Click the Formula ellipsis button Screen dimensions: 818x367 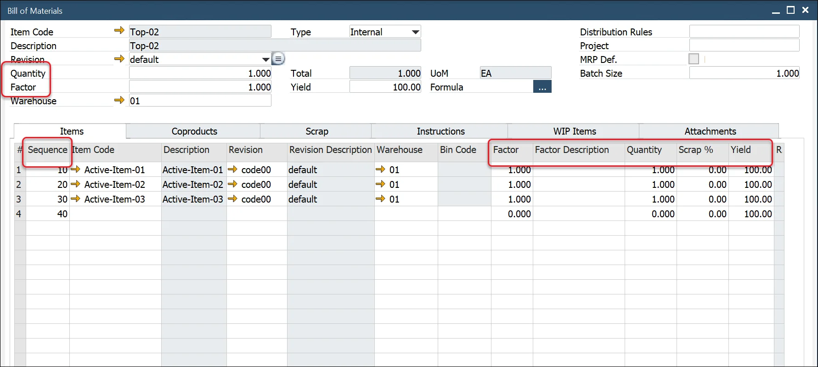tap(542, 87)
